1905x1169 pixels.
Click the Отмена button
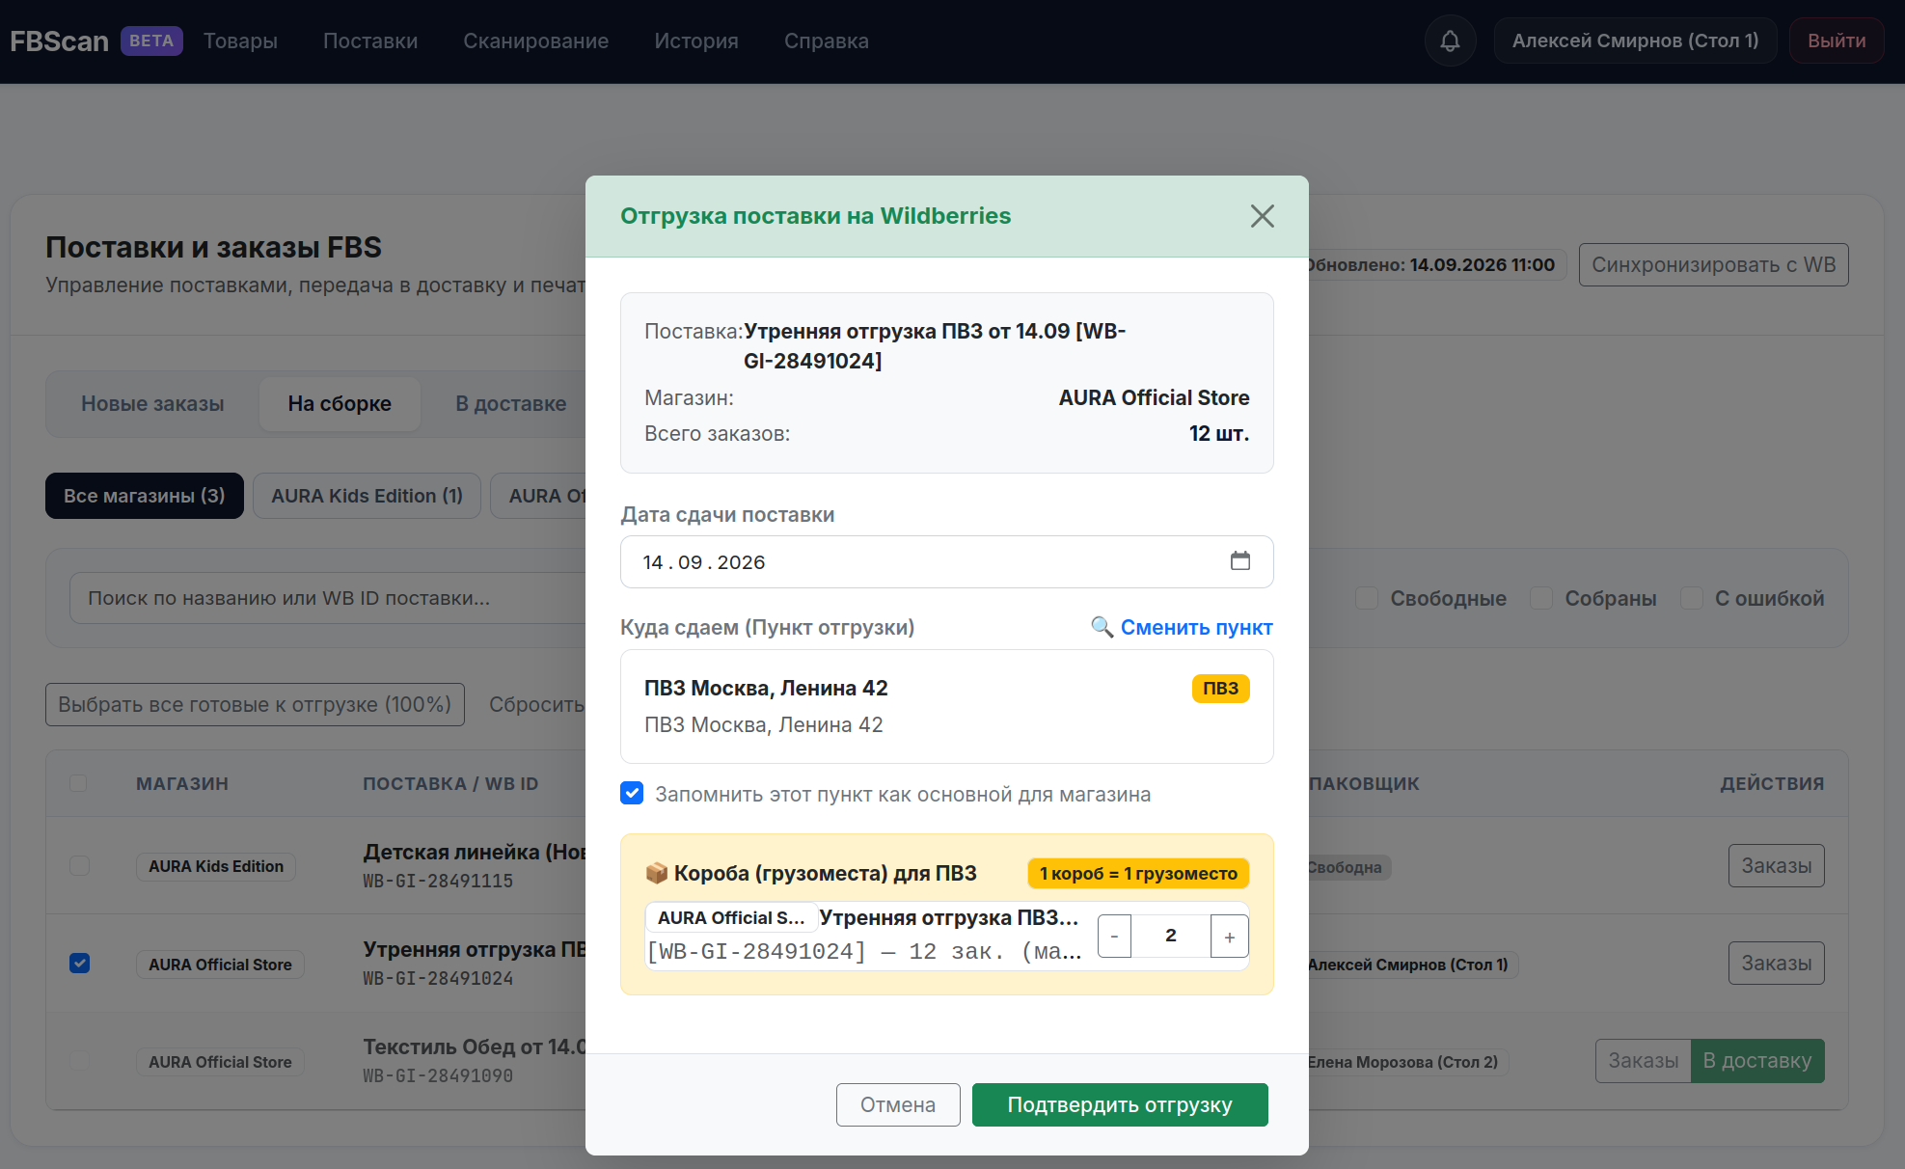(x=898, y=1104)
